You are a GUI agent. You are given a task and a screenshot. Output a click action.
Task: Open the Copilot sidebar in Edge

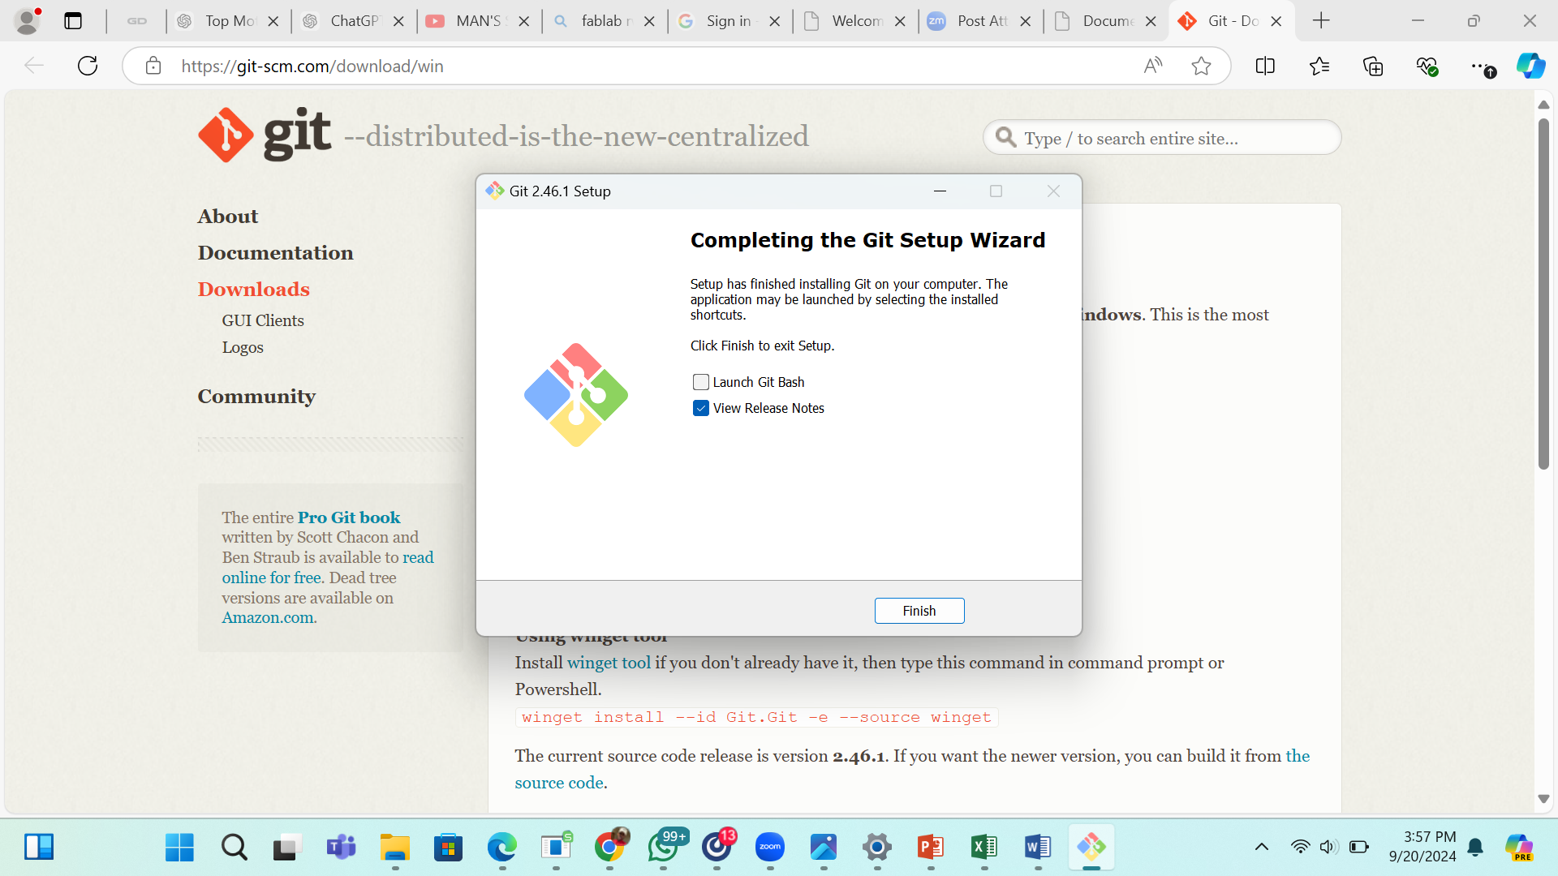[x=1531, y=66]
